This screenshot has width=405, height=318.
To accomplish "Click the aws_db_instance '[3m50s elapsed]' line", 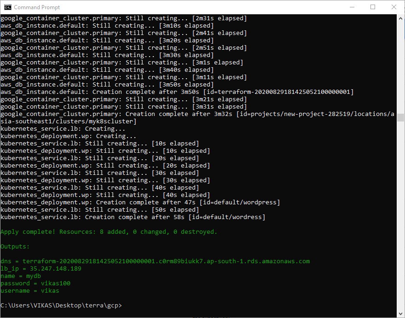I will click(107, 85).
